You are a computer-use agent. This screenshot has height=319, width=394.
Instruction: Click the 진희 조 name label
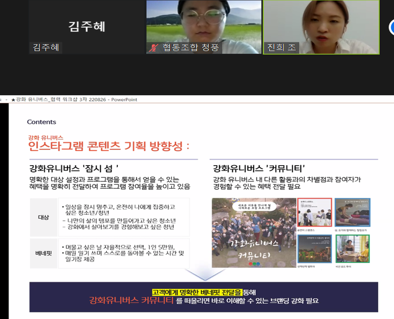pyautogui.click(x=281, y=48)
